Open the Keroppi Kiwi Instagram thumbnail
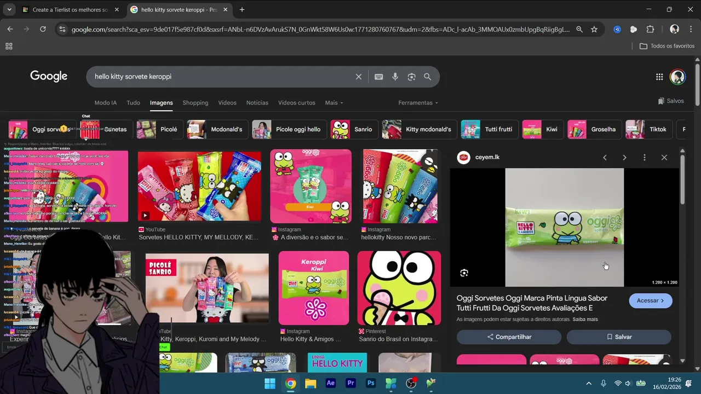The width and height of the screenshot is (701, 394). click(314, 288)
